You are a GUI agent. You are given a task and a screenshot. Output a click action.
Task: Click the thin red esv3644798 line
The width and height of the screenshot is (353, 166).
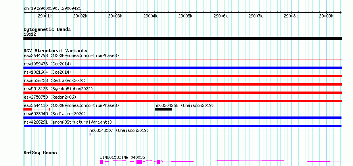pyautogui.click(x=182, y=59)
